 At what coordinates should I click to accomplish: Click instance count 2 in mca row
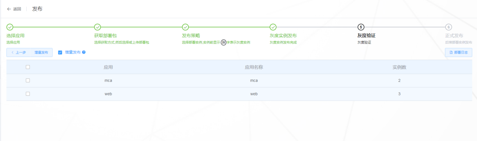coord(399,80)
